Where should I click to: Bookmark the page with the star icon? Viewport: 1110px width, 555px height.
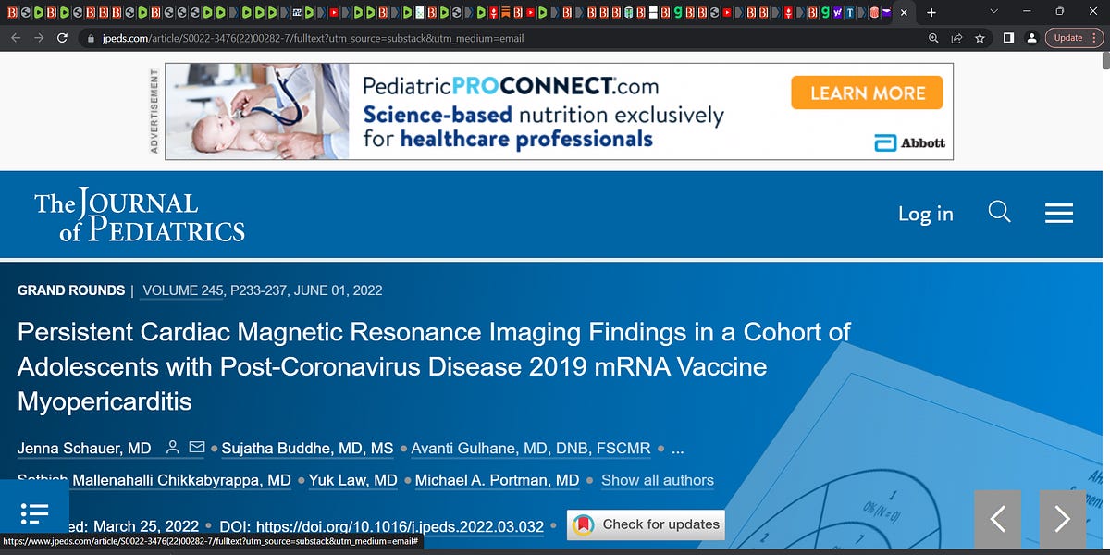pyautogui.click(x=980, y=38)
